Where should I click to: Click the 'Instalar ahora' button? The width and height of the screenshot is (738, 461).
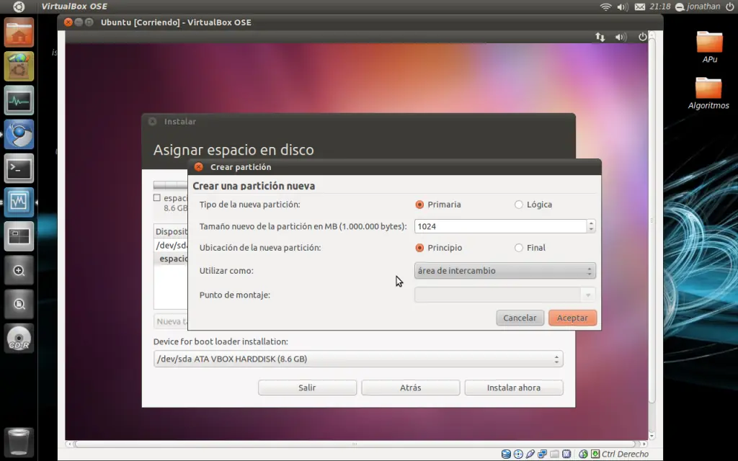click(x=513, y=388)
